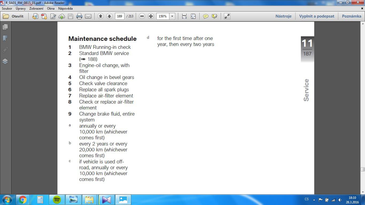Image resolution: width=365 pixels, height=205 pixels.
Task: Print the document with printer icon
Action: click(x=79, y=16)
